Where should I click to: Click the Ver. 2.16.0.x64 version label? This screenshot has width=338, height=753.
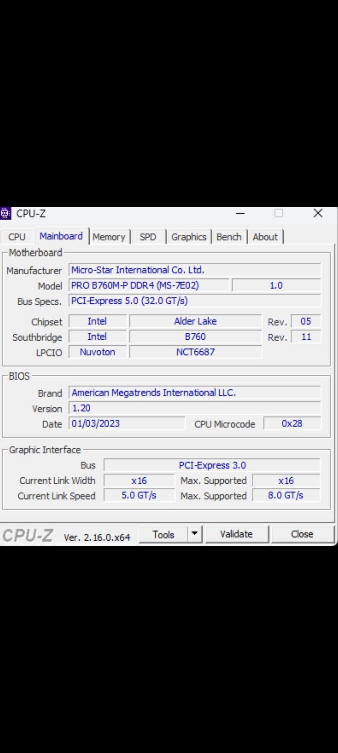click(x=97, y=537)
